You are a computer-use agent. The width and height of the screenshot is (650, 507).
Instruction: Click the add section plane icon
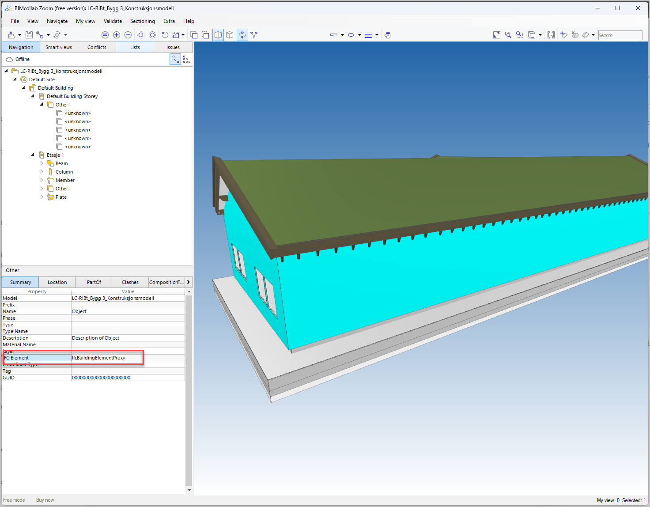(x=563, y=35)
